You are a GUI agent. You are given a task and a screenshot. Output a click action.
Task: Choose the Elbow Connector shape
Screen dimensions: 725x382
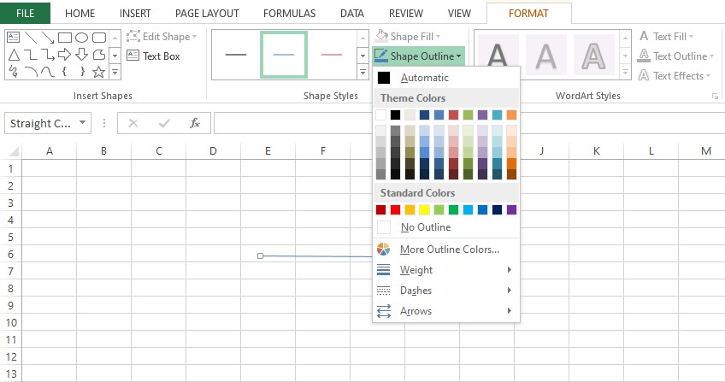[31, 55]
